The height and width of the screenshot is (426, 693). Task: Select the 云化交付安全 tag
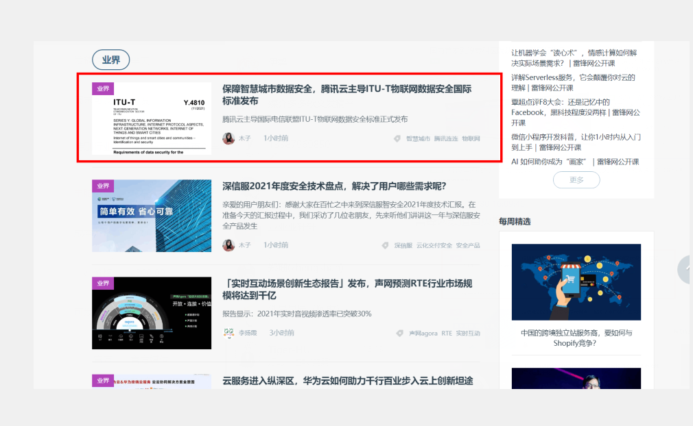(x=434, y=245)
